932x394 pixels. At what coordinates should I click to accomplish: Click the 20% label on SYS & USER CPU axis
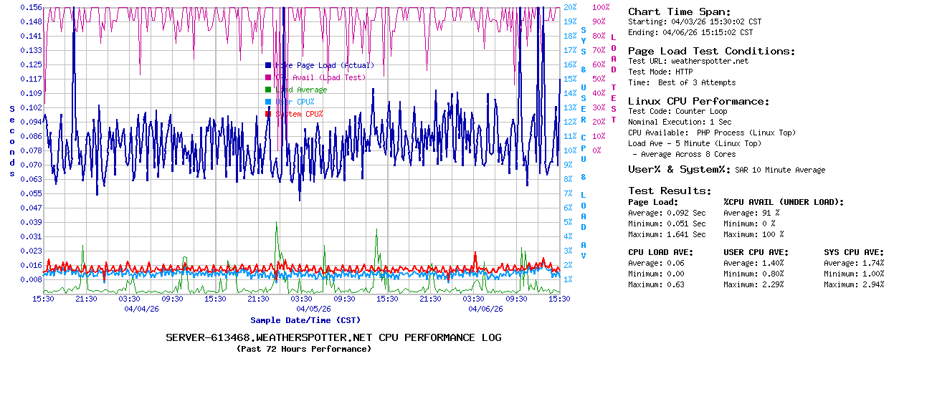(x=570, y=7)
